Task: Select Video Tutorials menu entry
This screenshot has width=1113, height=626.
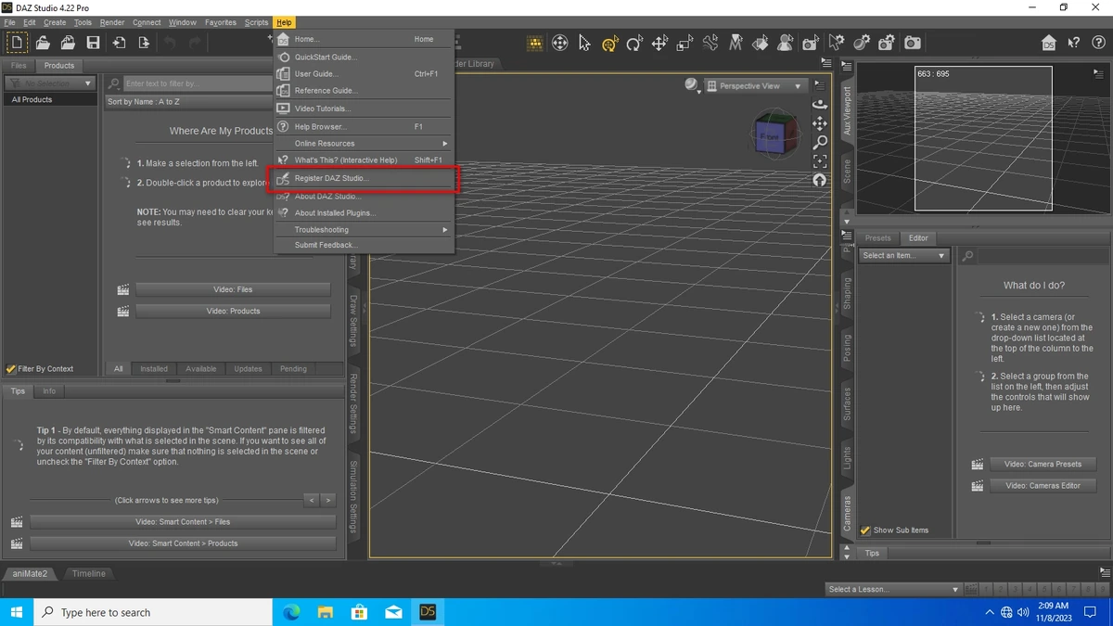Action: 364,109
